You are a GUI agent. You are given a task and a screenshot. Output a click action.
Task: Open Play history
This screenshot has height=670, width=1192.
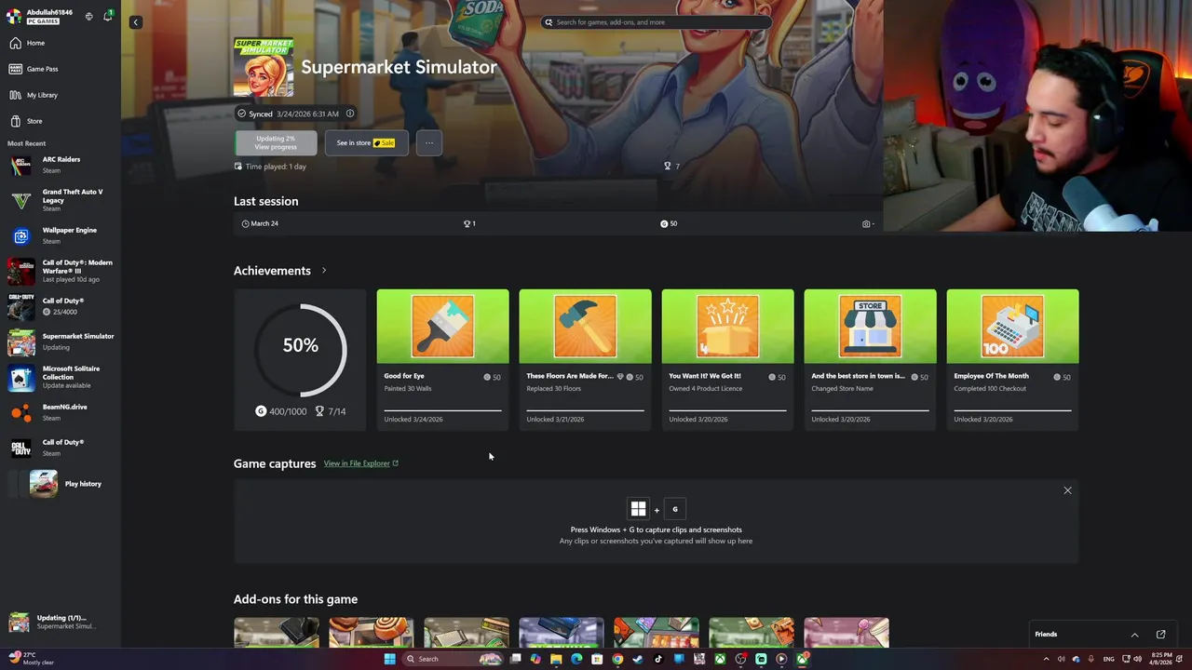(x=61, y=484)
